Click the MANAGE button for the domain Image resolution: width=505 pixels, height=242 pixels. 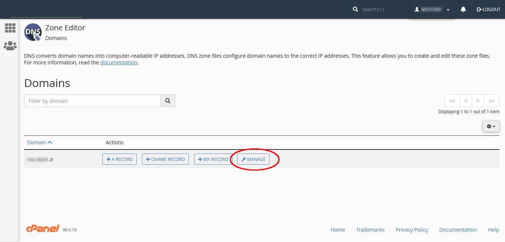[253, 159]
